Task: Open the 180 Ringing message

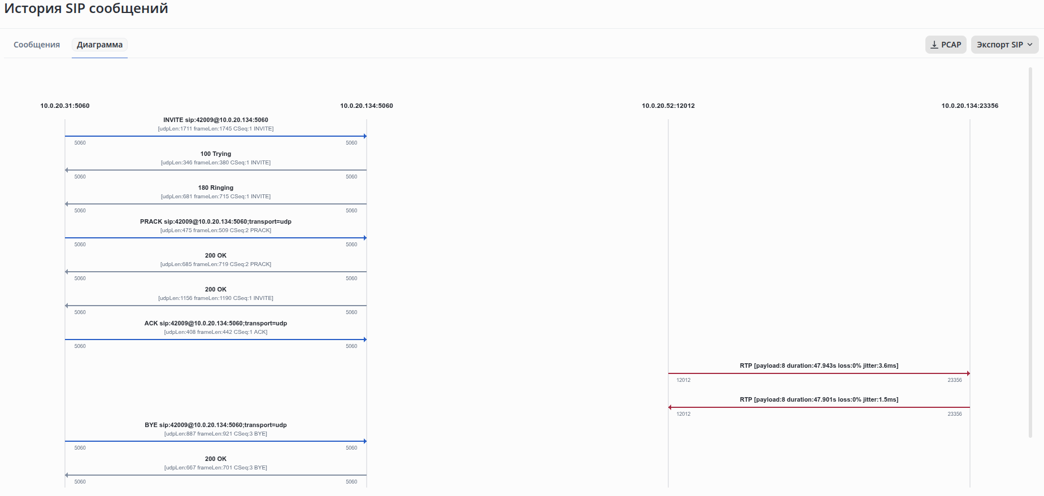Action: click(x=215, y=188)
